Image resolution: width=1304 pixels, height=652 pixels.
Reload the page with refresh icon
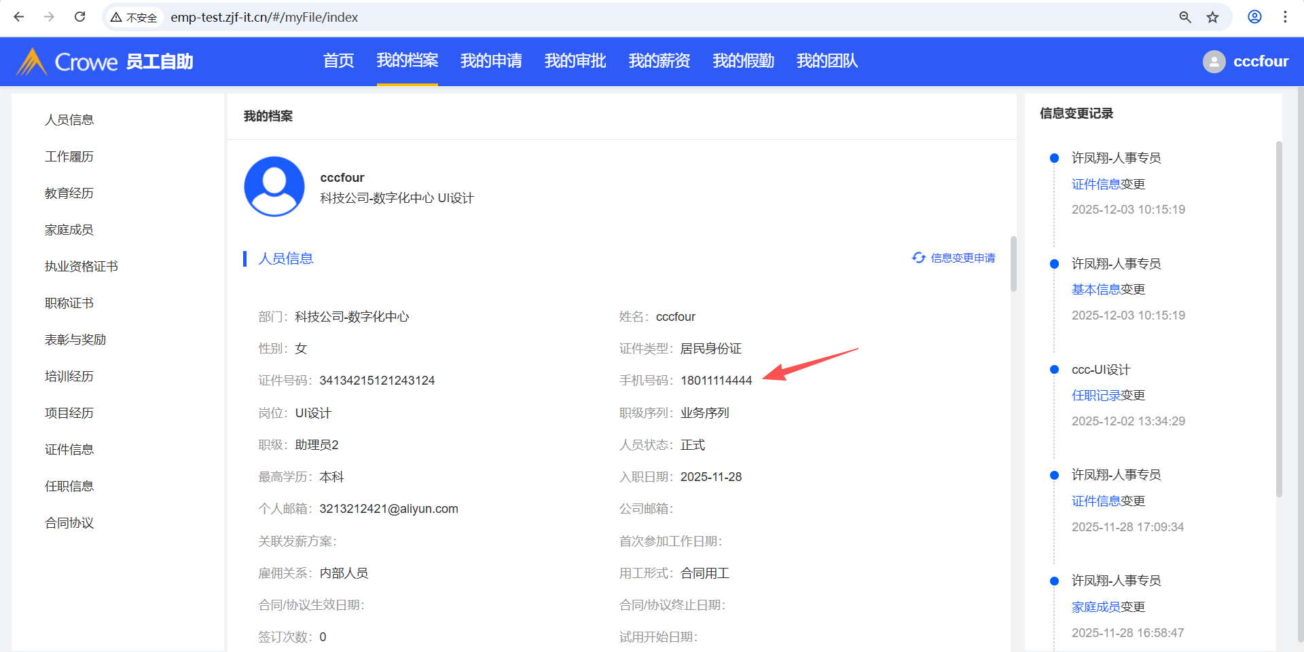point(79,17)
